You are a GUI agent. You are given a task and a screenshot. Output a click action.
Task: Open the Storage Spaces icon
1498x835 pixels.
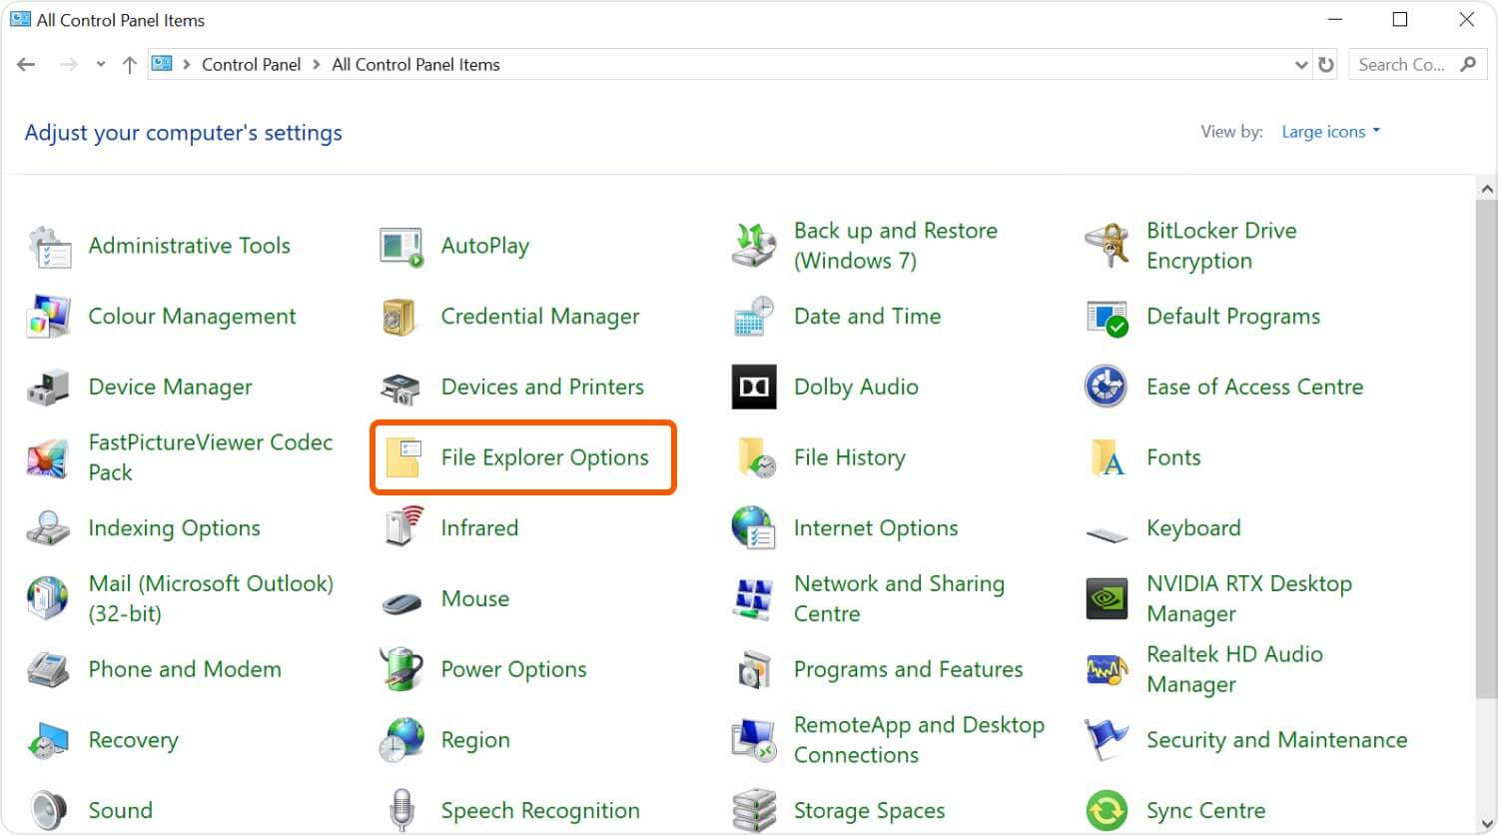click(754, 811)
